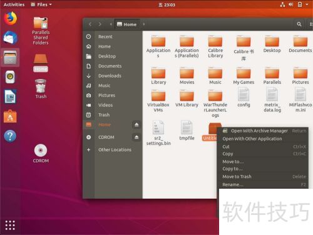Image resolution: width=313 pixels, height=235 pixels.
Task: Select the Pictures folder in file grid
Action: pyautogui.click(x=300, y=76)
